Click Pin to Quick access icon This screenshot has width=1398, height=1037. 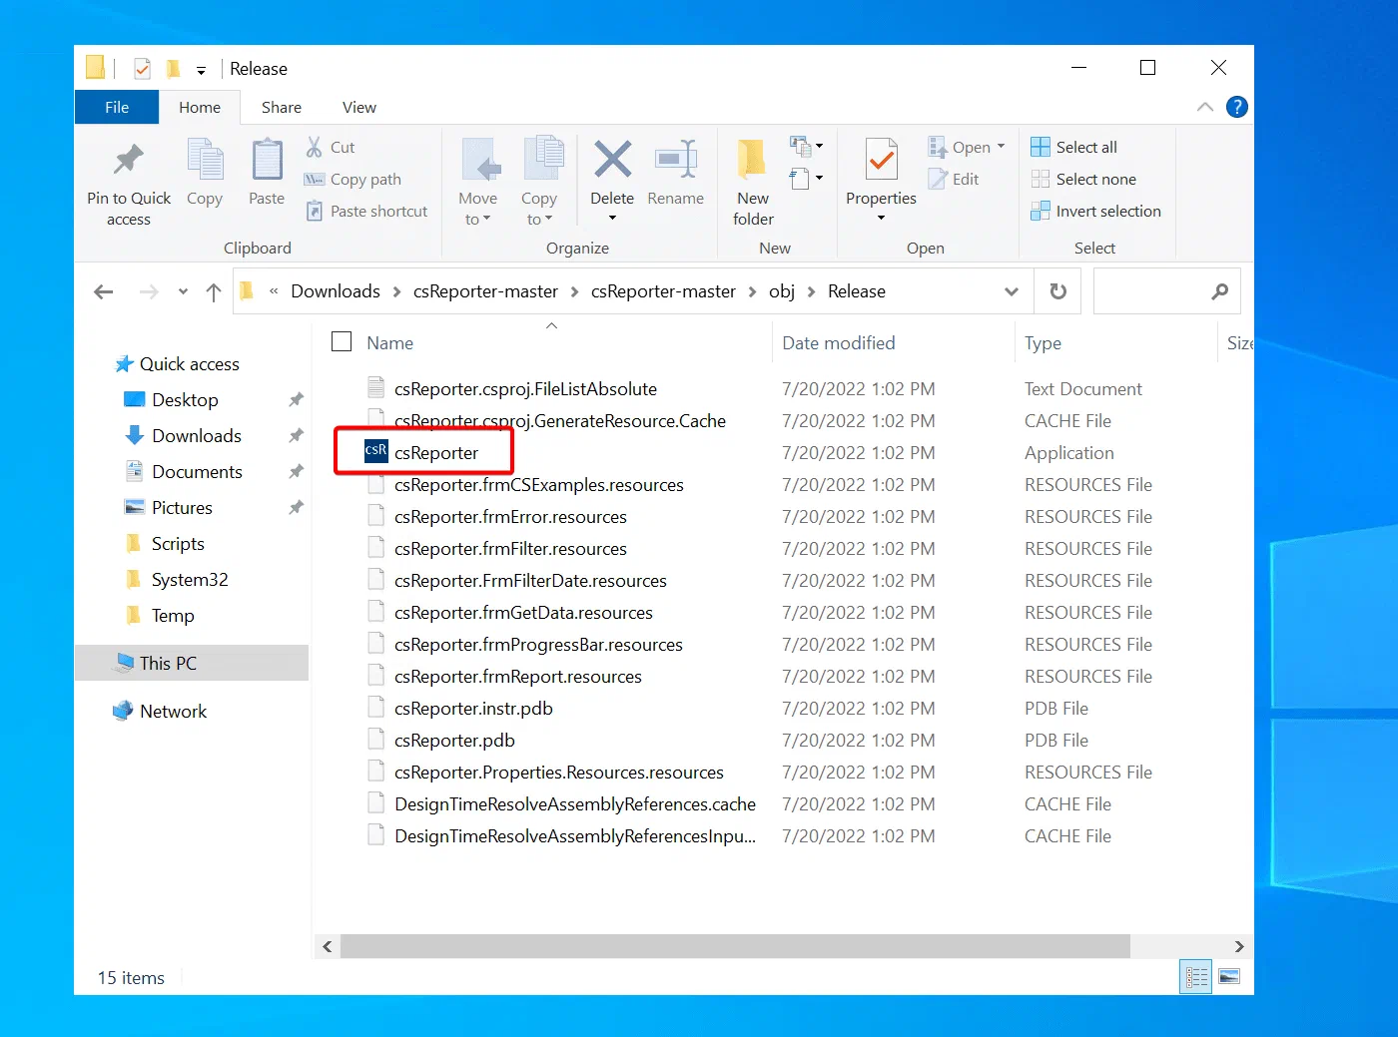click(129, 160)
